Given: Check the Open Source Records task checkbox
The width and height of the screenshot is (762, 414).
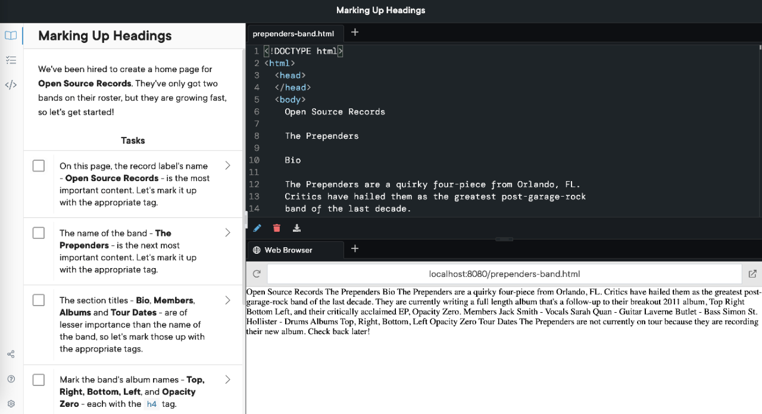Looking at the screenshot, I should pos(39,166).
